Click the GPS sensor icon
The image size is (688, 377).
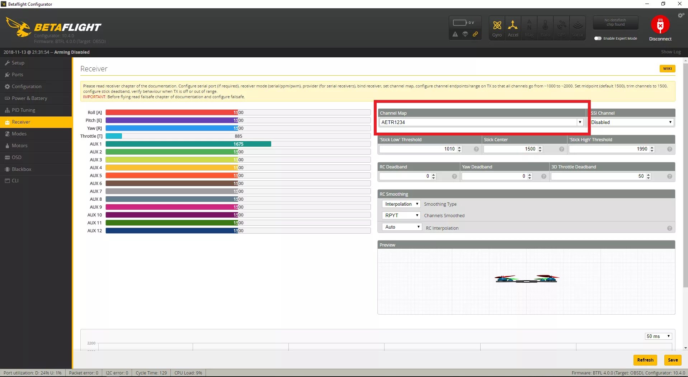pyautogui.click(x=561, y=28)
